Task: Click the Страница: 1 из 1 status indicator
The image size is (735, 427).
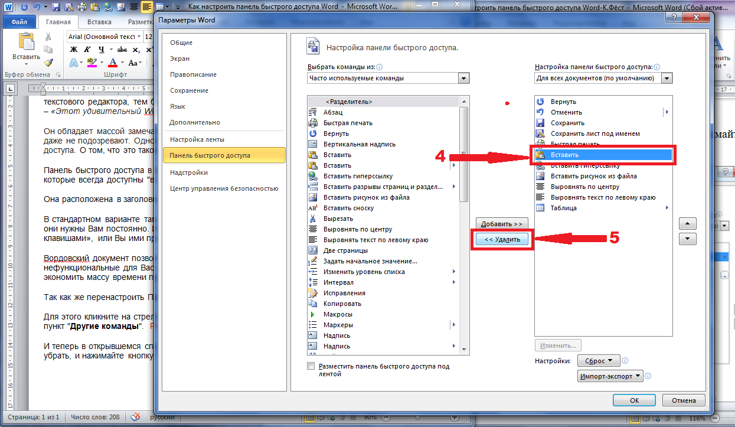Action: 33,417
